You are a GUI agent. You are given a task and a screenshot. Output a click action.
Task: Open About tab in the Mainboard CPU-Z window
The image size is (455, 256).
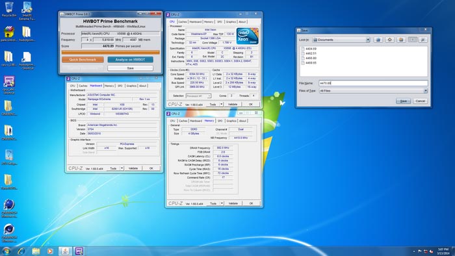point(142,86)
